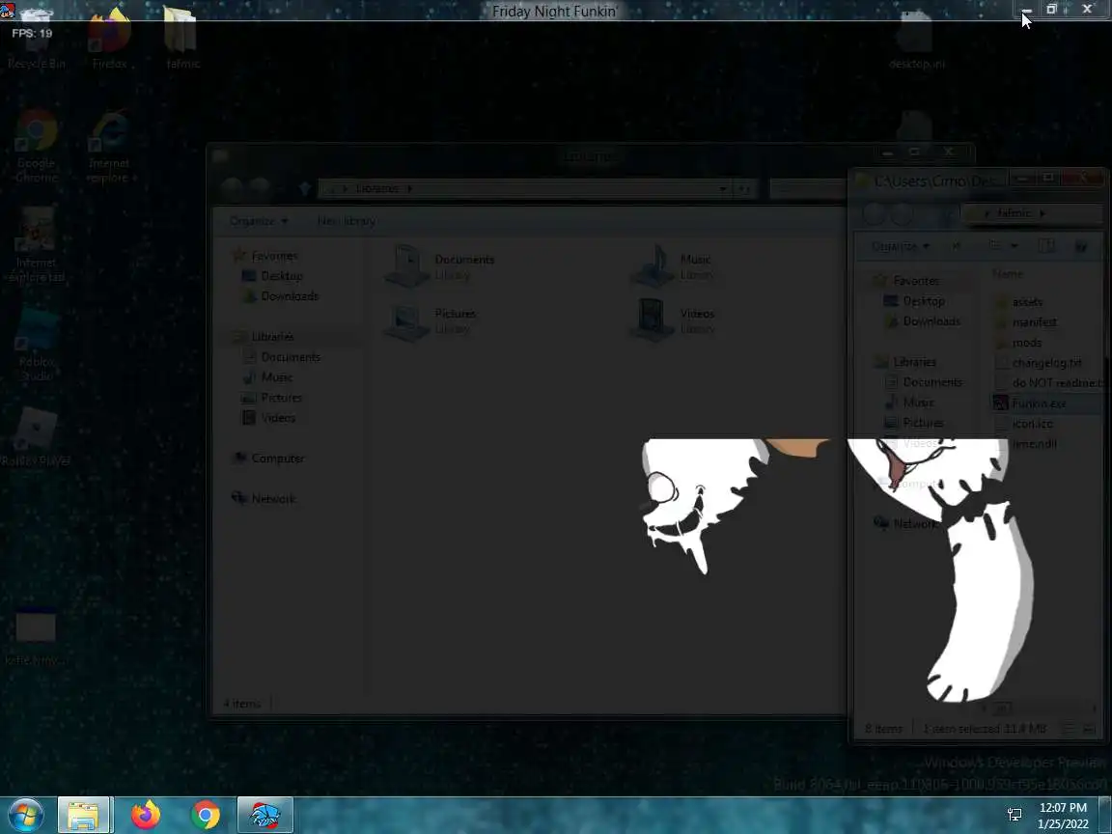Viewport: 1112px width, 834px height.
Task: Click the Friday Night Funkin' title bar icon
Action: tap(8, 10)
